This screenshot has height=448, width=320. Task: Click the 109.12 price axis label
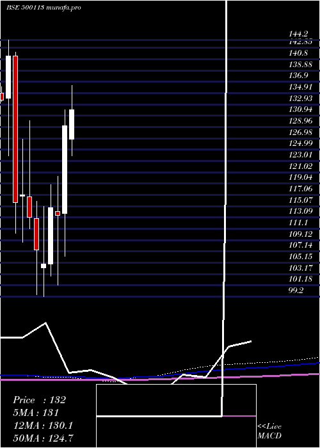click(301, 234)
